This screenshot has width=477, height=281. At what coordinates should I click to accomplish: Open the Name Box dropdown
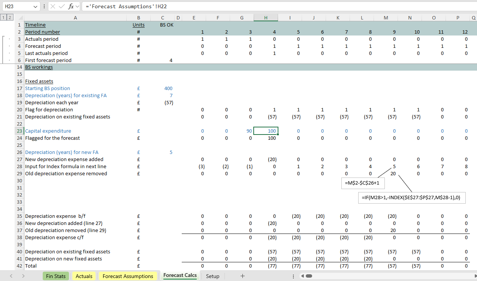(35, 7)
